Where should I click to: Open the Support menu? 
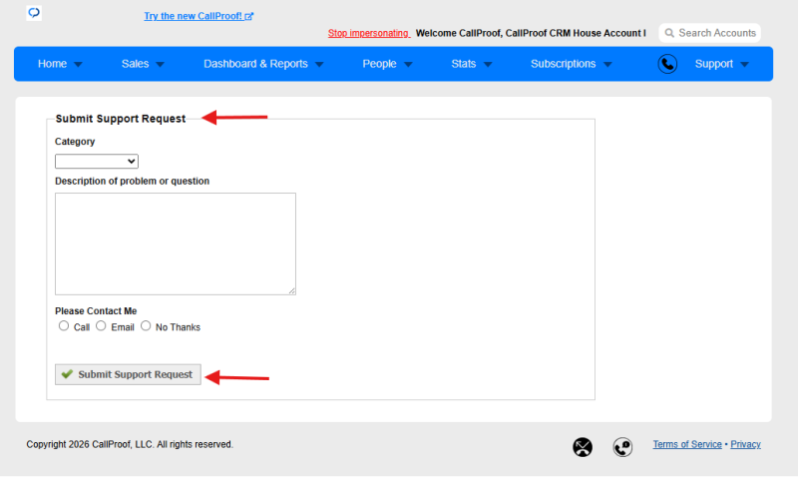[714, 64]
